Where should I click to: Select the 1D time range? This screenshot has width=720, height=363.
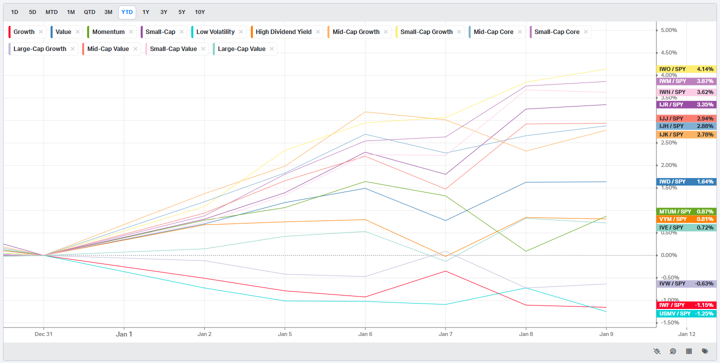tap(15, 12)
